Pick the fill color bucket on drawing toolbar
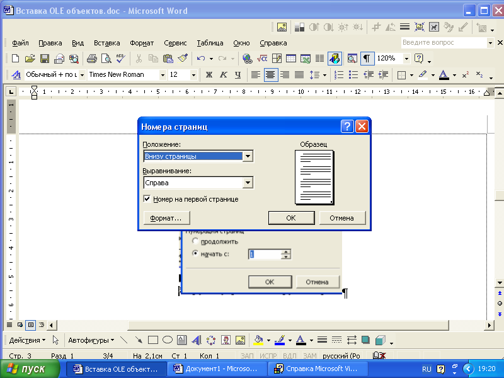Screen dimensions: 504x378 pos(258,340)
